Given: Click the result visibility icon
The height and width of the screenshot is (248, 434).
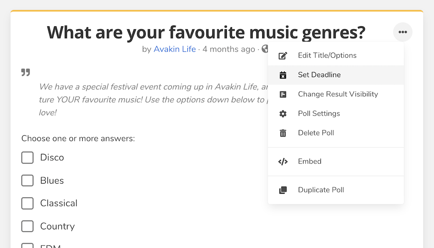Looking at the screenshot, I should (x=283, y=95).
